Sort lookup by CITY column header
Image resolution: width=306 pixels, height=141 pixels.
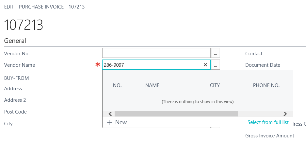click(215, 85)
